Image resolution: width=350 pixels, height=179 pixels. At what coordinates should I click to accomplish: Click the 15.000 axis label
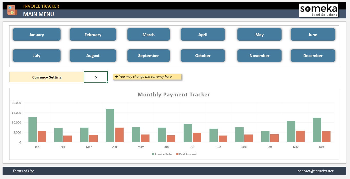click(x=16, y=113)
